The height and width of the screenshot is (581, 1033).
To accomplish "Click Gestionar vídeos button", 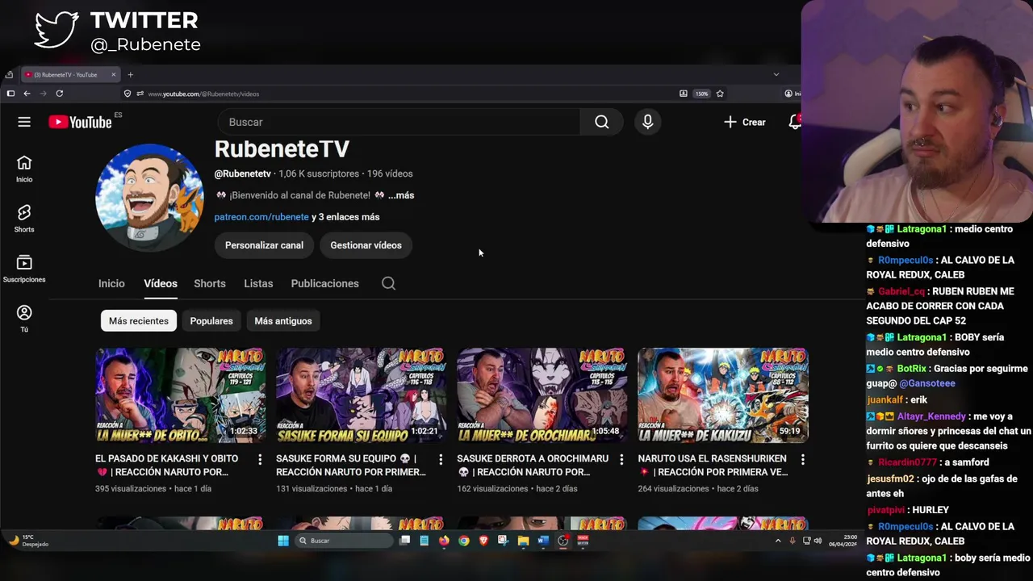I will coord(366,245).
